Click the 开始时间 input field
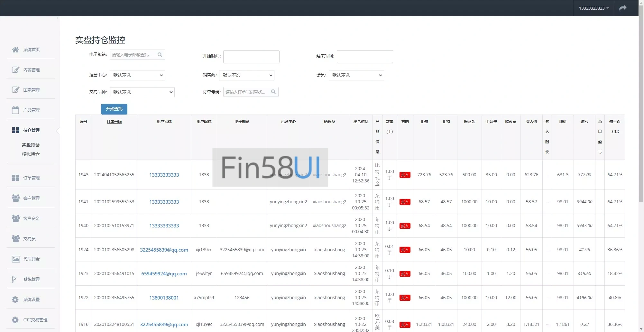The height and width of the screenshot is (332, 644). pyautogui.click(x=251, y=57)
